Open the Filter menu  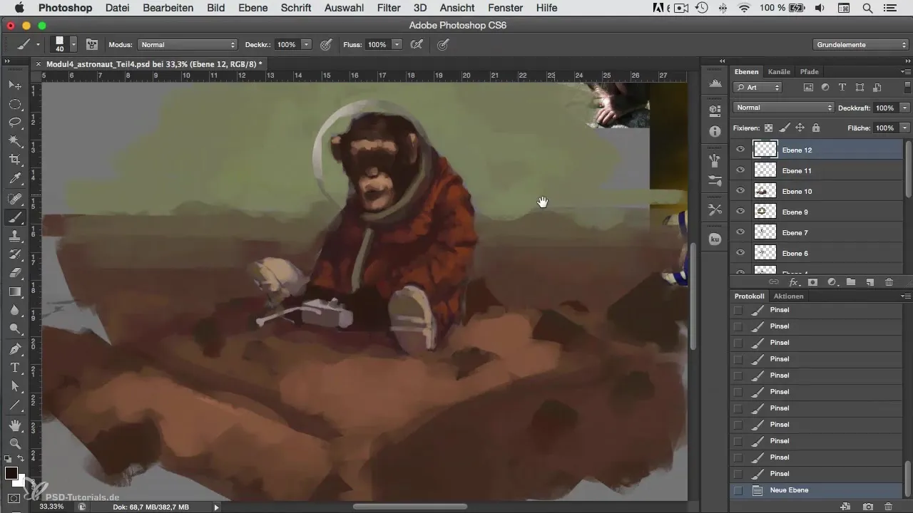[x=389, y=8]
